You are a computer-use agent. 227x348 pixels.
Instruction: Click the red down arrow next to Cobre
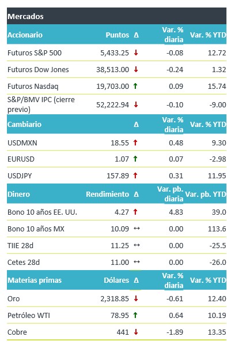click(136, 332)
